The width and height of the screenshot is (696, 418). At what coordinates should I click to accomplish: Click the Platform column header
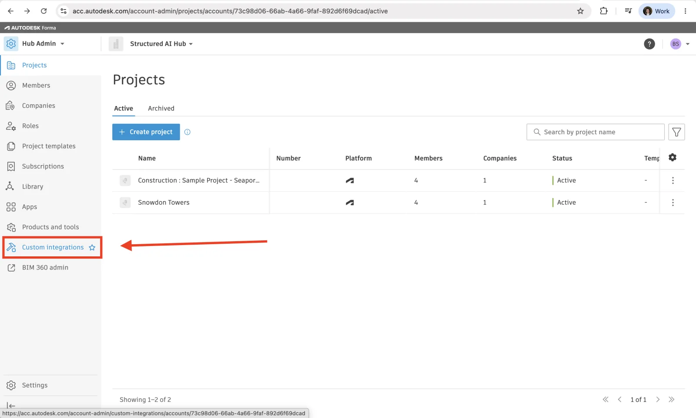point(358,159)
